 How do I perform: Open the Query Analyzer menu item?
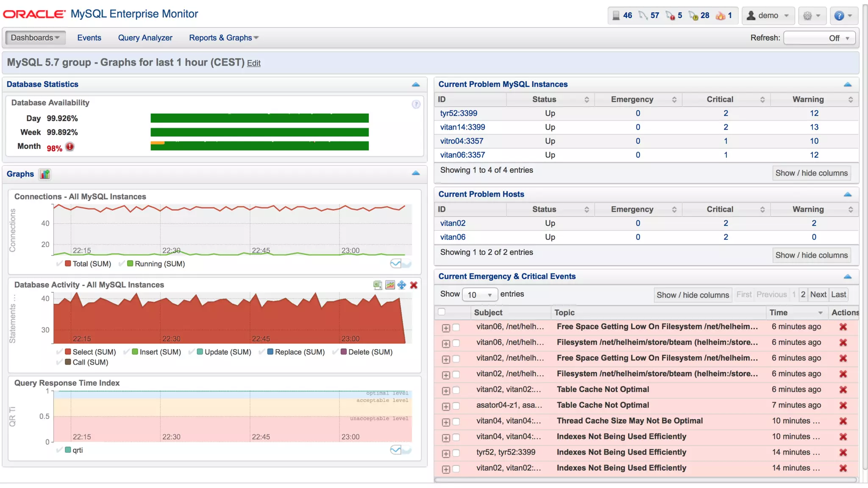click(x=145, y=38)
